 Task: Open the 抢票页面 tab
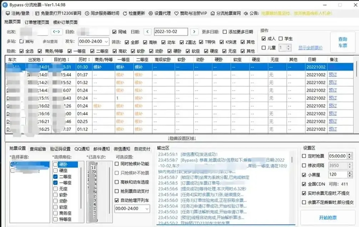tap(12, 22)
